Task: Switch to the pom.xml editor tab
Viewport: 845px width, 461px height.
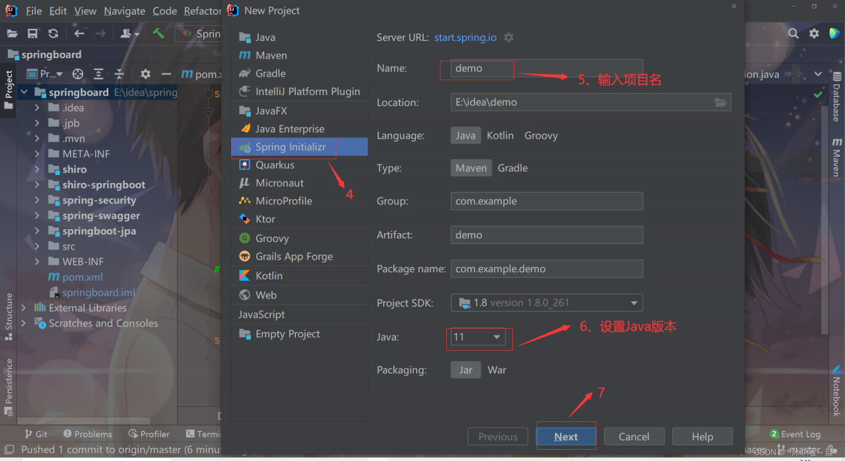Action: click(x=202, y=74)
